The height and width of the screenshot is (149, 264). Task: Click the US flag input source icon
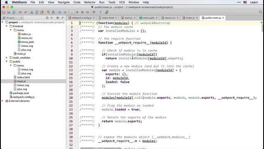pyautogui.click(x=245, y=2)
